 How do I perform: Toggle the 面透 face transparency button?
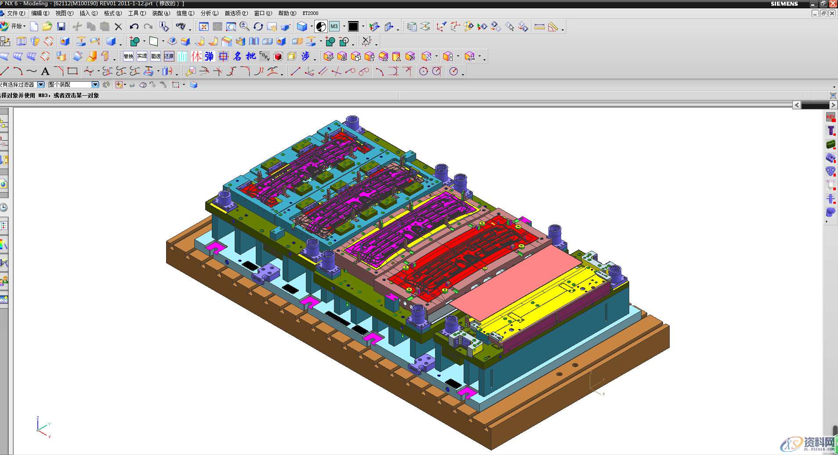(x=156, y=56)
